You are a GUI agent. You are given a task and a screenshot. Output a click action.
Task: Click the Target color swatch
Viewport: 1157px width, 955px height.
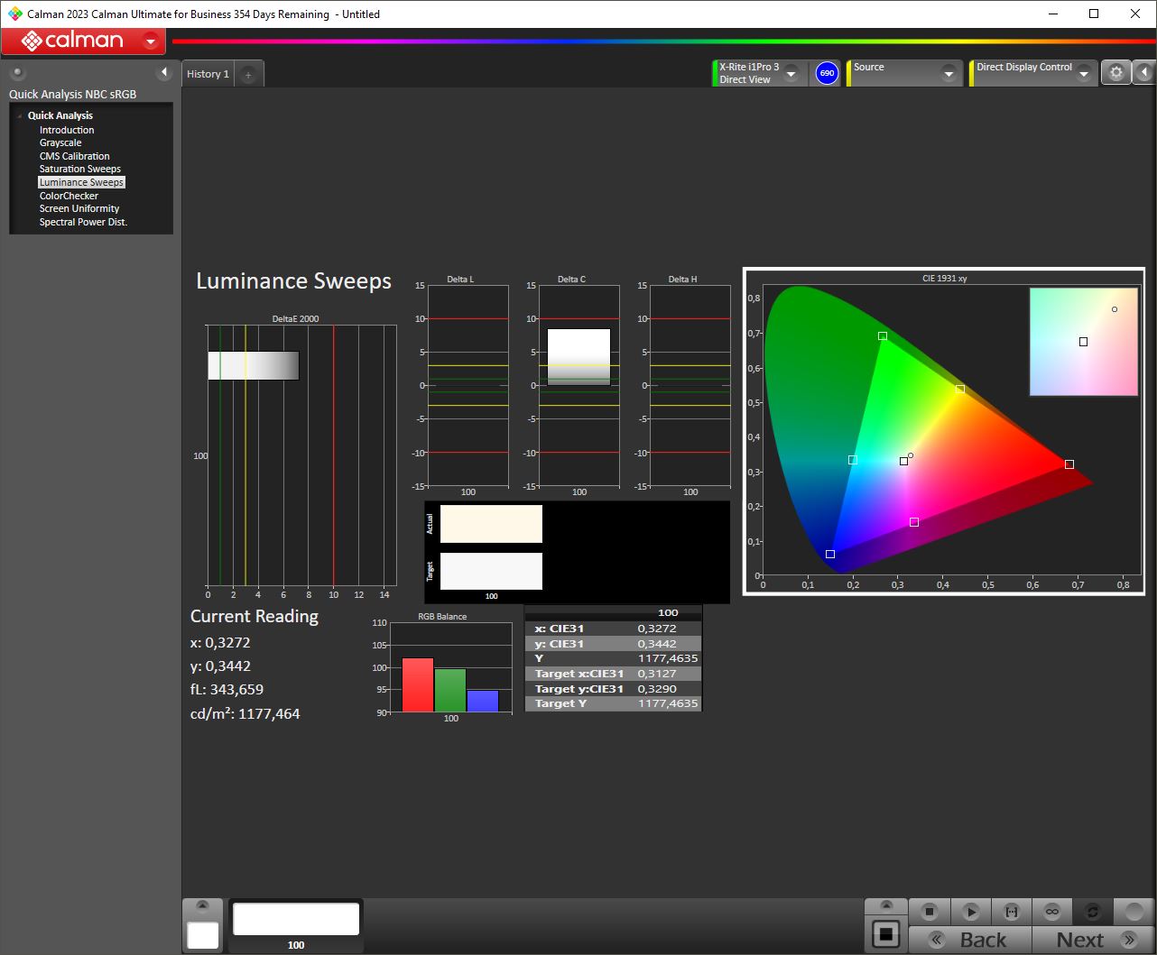click(x=491, y=571)
